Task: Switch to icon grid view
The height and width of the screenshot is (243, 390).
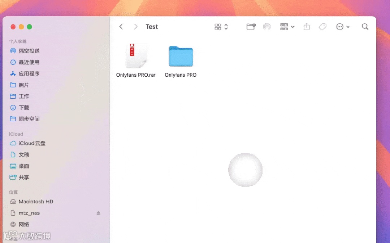Action: pyautogui.click(x=218, y=27)
